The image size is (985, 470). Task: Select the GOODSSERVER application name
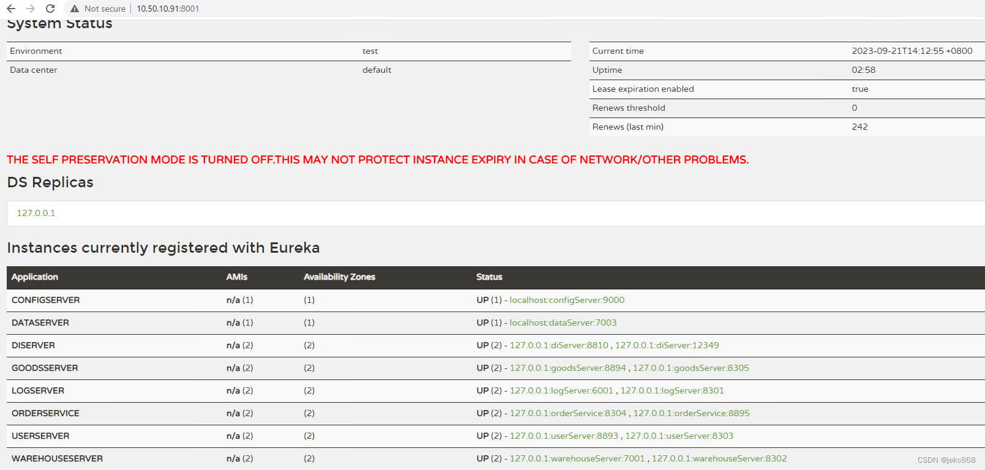coord(45,368)
